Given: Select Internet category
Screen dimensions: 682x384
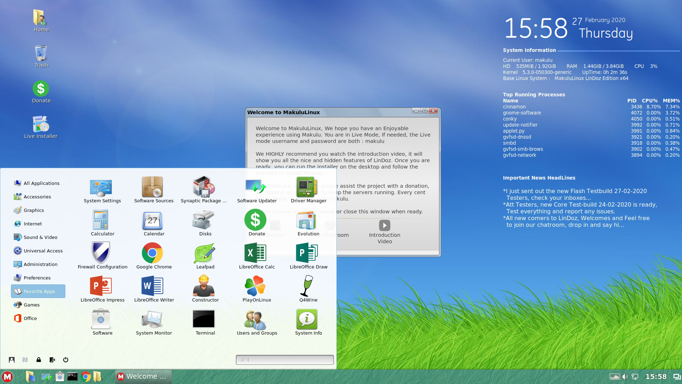Looking at the screenshot, I should tap(38, 224).
